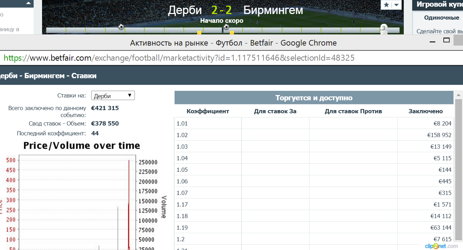Click the 'Бирмингем' team name in scoreboard
Image resolution: width=463 pixels, height=250 pixels.
(273, 10)
